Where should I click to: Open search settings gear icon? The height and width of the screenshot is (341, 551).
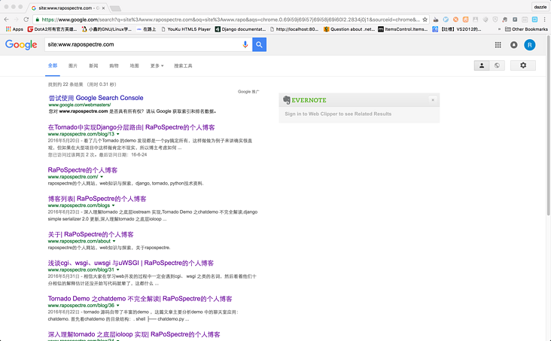[523, 65]
